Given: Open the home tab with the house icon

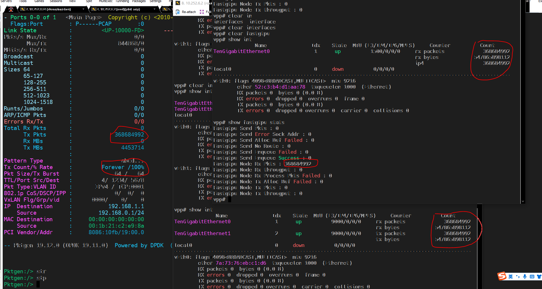Looking at the screenshot, I should 11,9.
